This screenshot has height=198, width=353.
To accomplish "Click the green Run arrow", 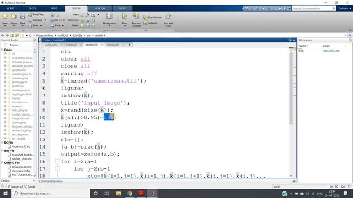I will (x=125, y=16).
